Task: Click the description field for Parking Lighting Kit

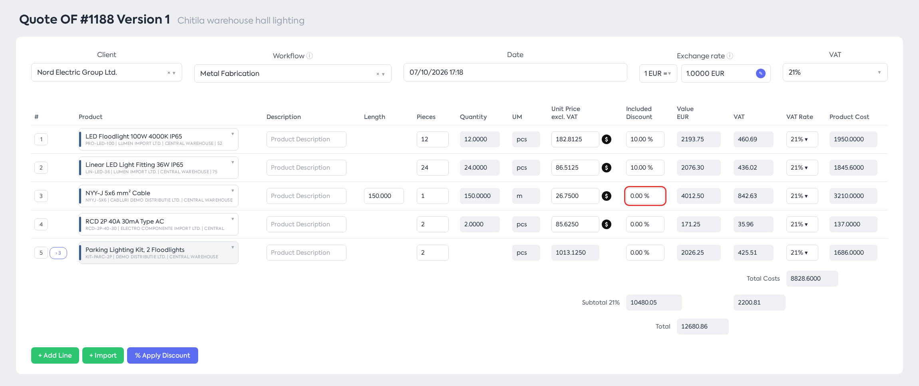Action: (x=306, y=253)
